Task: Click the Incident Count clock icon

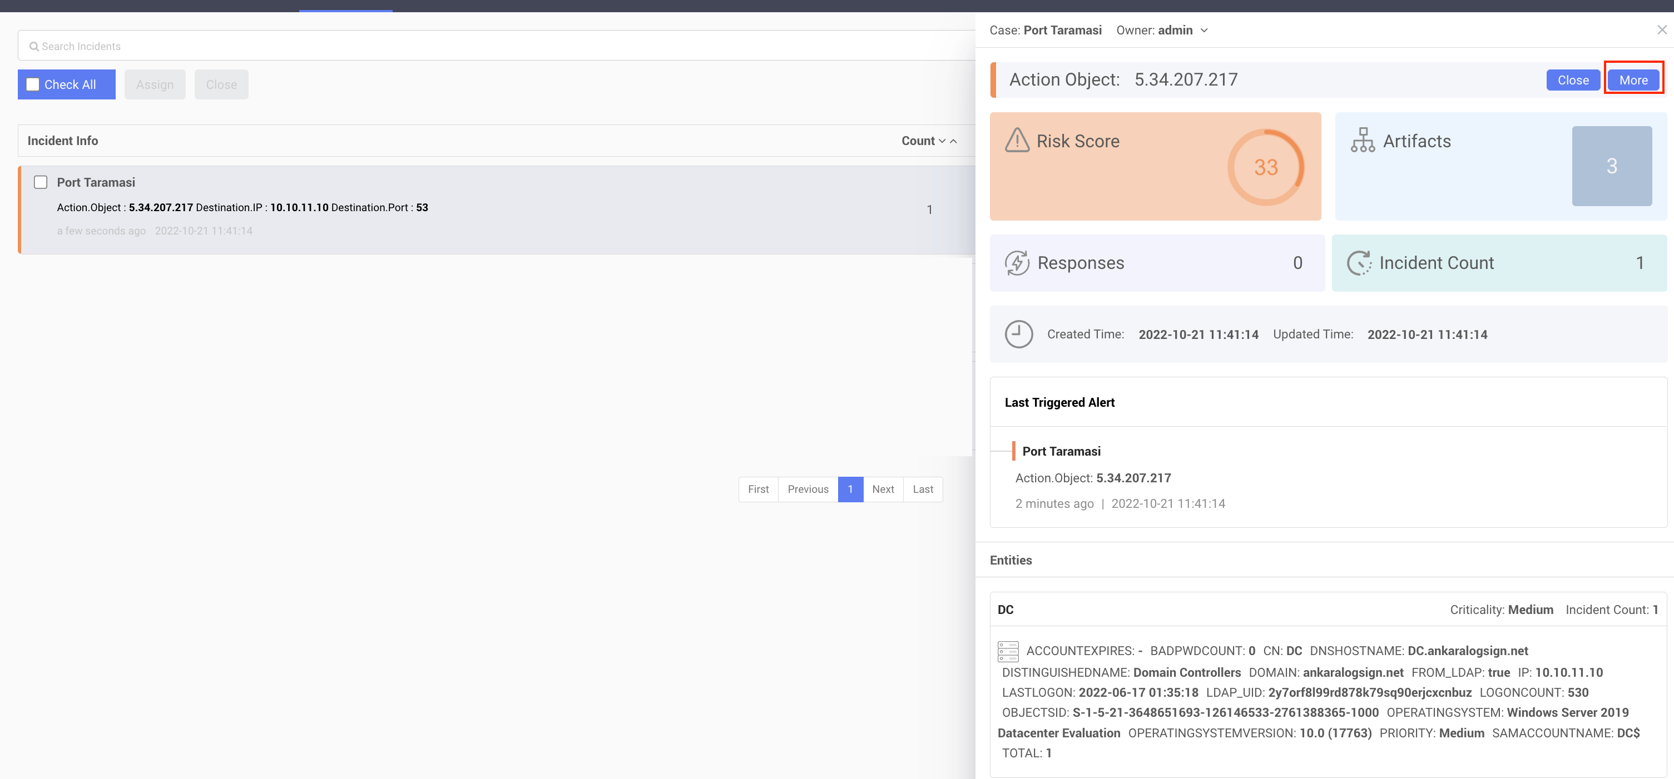Action: click(x=1359, y=263)
